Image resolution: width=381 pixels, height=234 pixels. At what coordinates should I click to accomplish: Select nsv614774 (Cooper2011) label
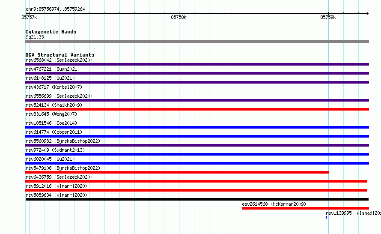[54, 132]
